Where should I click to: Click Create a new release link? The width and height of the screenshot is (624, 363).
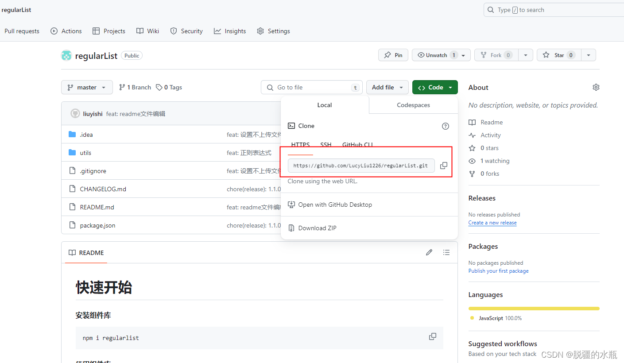click(x=492, y=223)
